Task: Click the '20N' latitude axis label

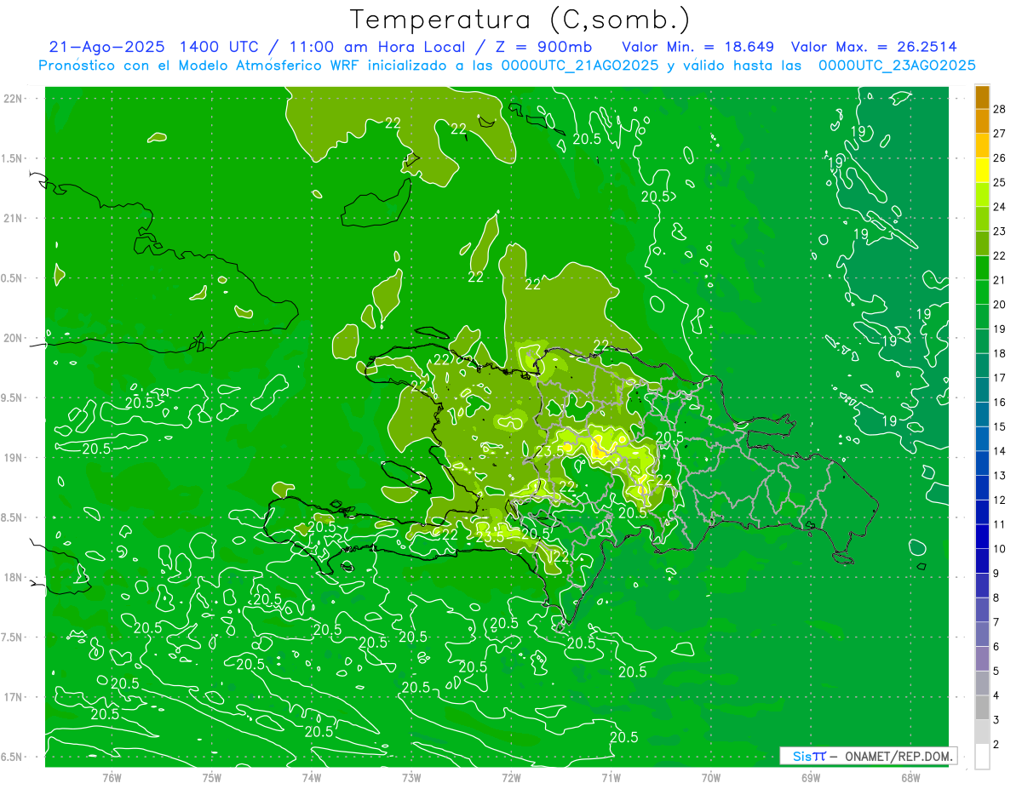Action: click(13, 338)
